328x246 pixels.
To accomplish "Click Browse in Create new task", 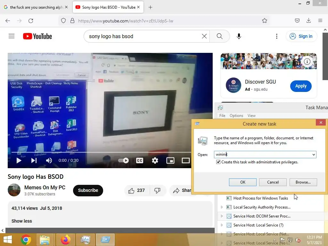I will [x=303, y=182].
